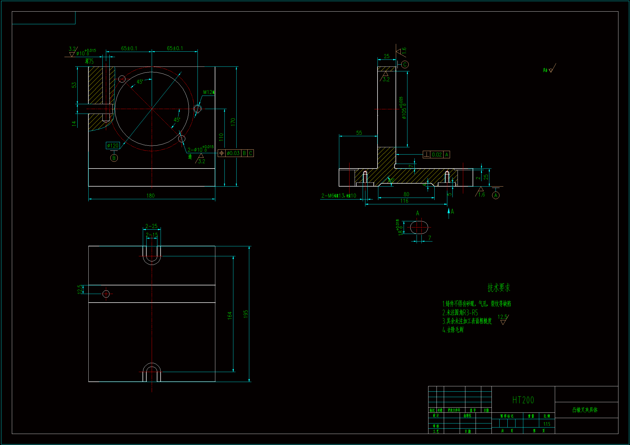The width and height of the screenshot is (630, 445).
Task: Click the HT200 material label
Action: (523, 400)
